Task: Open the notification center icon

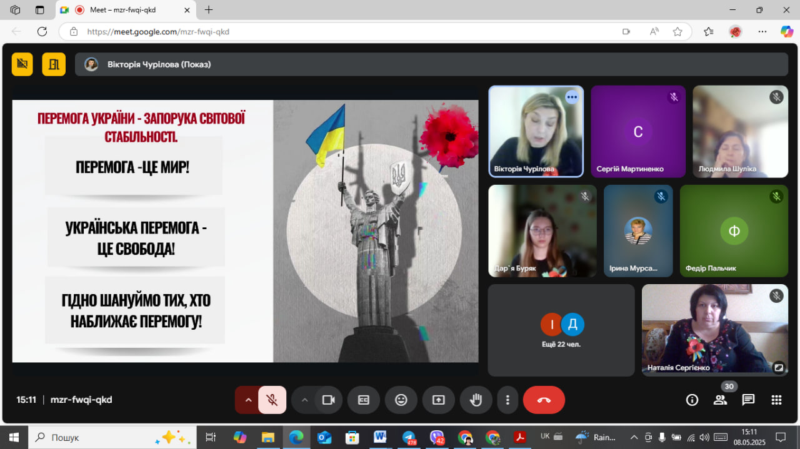Action: pos(781,437)
